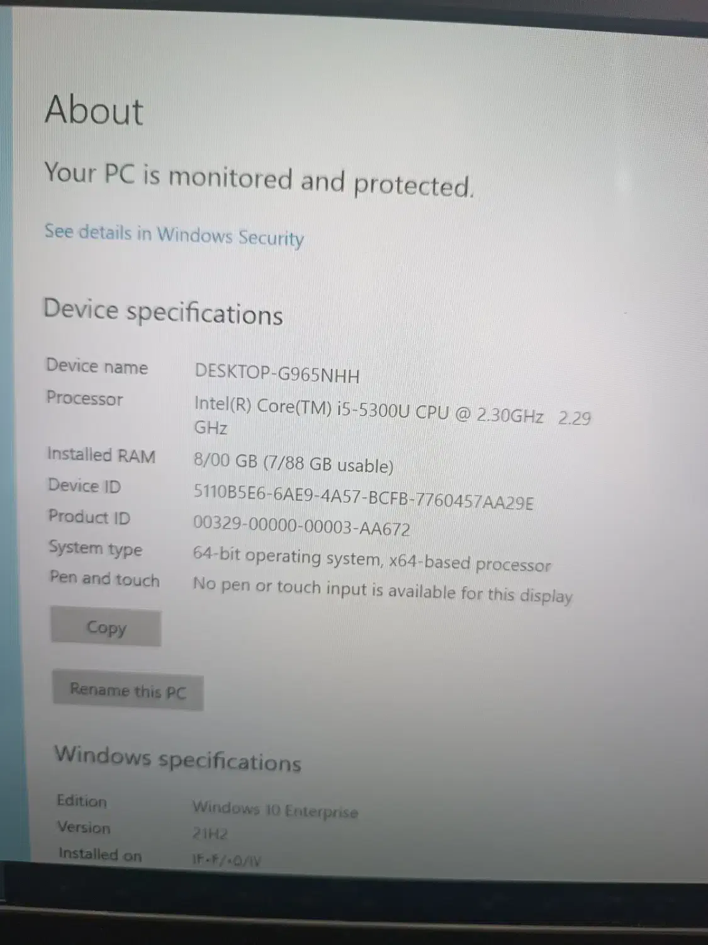Select the device name DESKTOP-G965NHH value
Image resolution: width=708 pixels, height=945 pixels.
pos(277,374)
